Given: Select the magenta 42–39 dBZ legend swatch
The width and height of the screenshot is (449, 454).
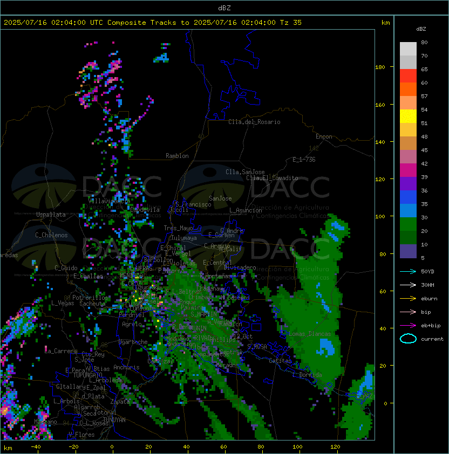Looking at the screenshot, I should tap(408, 170).
